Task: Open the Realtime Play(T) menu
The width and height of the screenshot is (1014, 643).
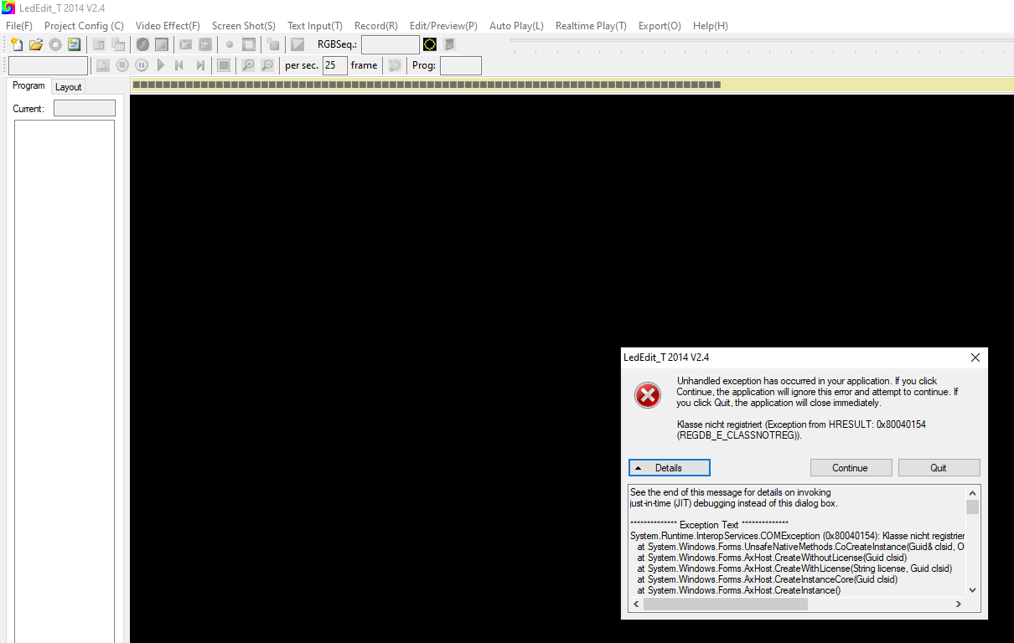Action: [591, 26]
